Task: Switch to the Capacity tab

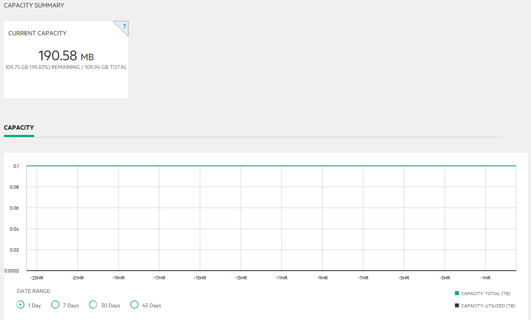Action: (x=19, y=127)
